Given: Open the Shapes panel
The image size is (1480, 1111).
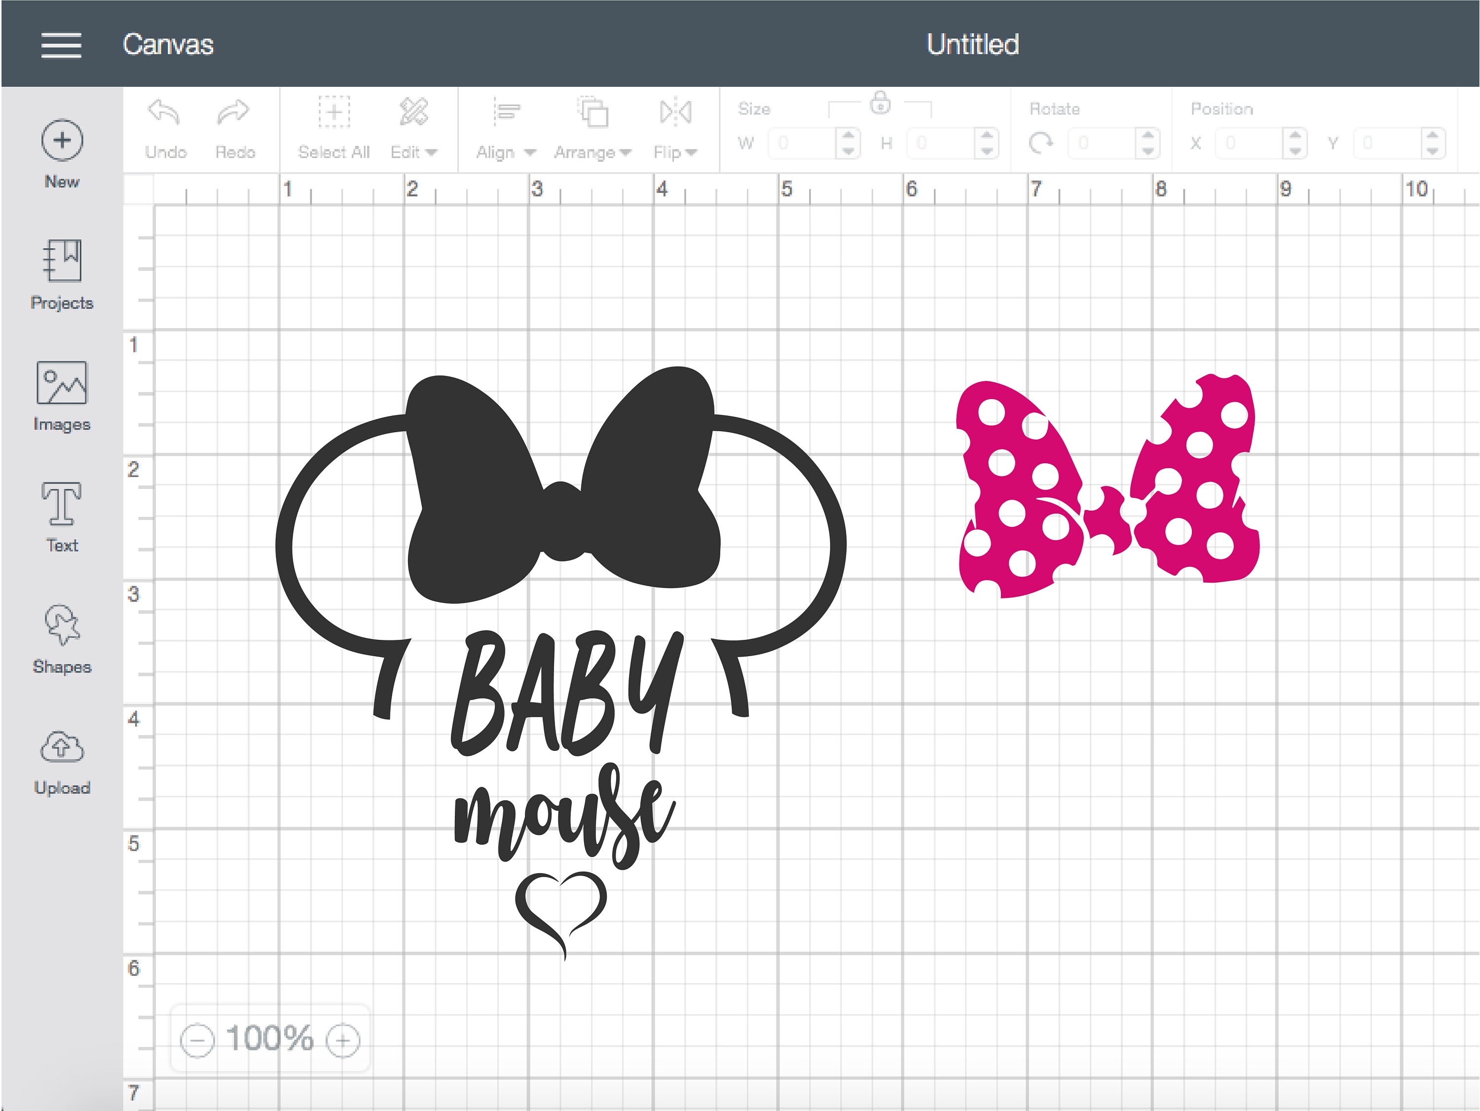Looking at the screenshot, I should [62, 639].
